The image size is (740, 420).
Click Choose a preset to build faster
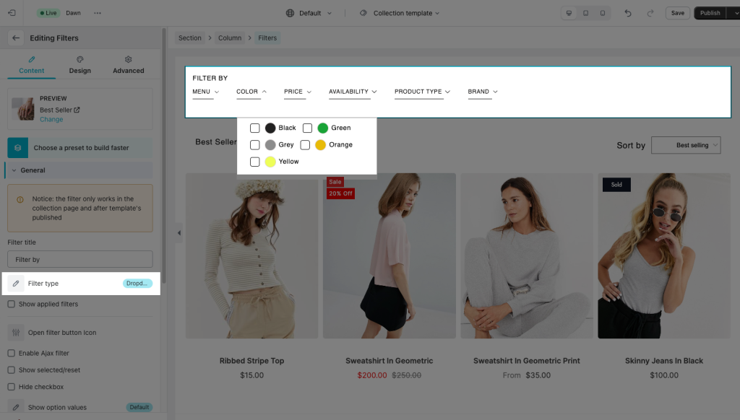coord(81,147)
